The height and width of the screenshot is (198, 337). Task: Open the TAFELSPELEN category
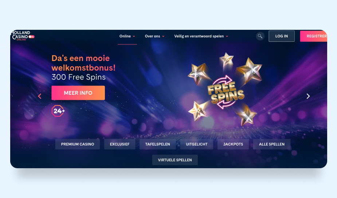157,144
